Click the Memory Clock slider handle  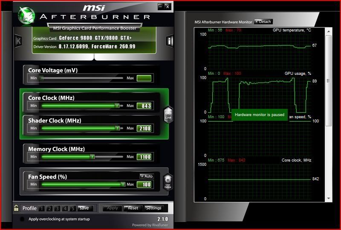(x=92, y=156)
